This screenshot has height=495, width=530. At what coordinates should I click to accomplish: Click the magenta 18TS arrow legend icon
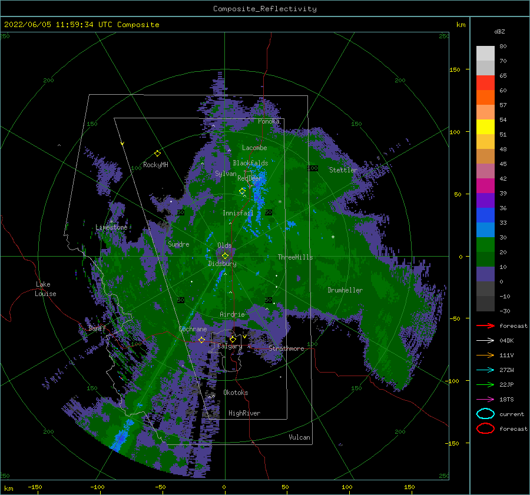tap(485, 399)
